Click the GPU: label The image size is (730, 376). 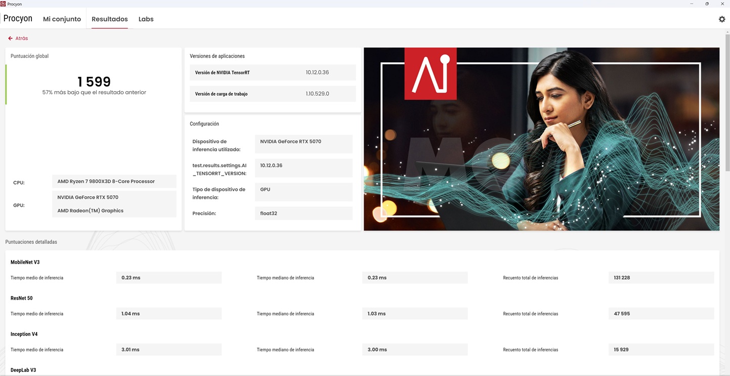pyautogui.click(x=19, y=205)
